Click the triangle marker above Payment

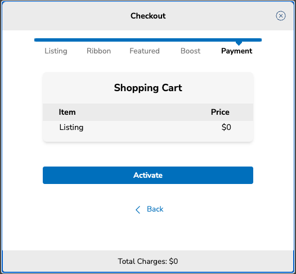(239, 43)
